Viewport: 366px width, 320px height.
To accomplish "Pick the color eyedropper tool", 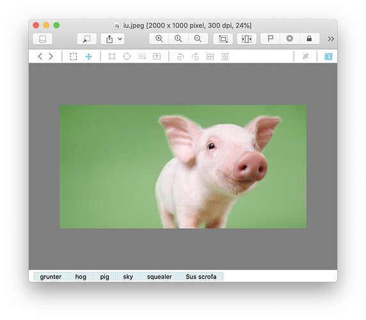I will tap(306, 56).
